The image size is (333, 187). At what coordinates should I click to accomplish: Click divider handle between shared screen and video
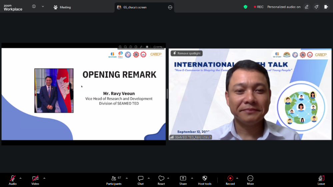(x=167, y=93)
